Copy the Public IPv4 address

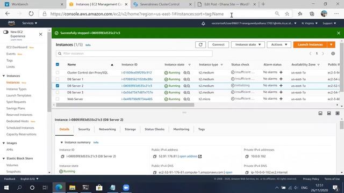tap(155, 157)
